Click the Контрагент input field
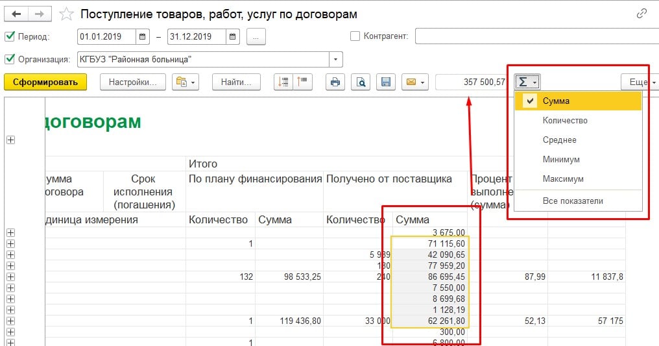Screen dimensions: 659x346 click(536, 36)
